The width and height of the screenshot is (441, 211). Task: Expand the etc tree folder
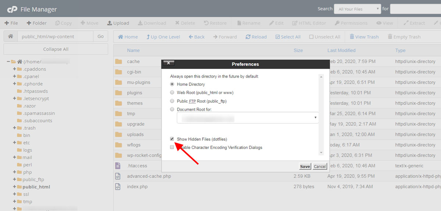click(15, 142)
